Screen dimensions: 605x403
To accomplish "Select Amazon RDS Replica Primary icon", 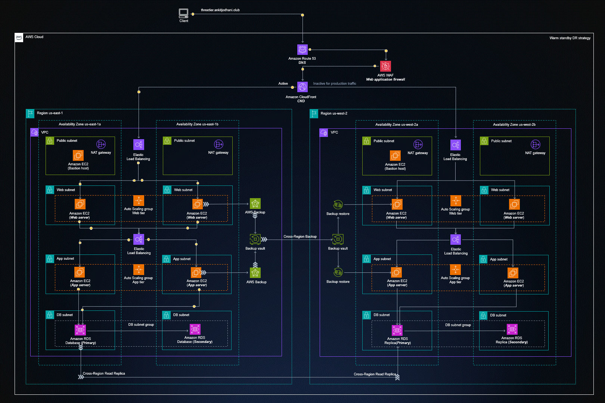I will (397, 330).
